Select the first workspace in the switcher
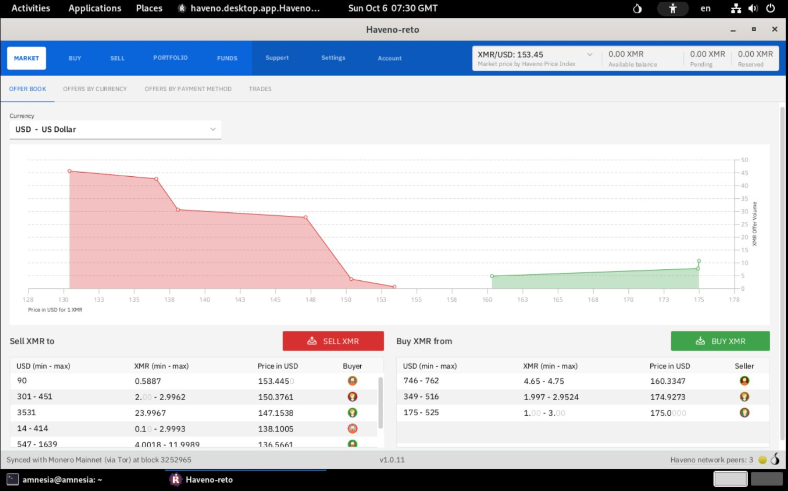 click(730, 479)
